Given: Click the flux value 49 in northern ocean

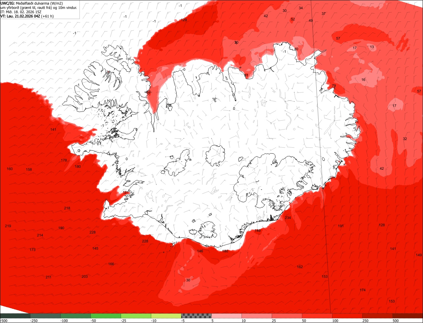Looking at the screenshot, I should click(x=311, y=20).
